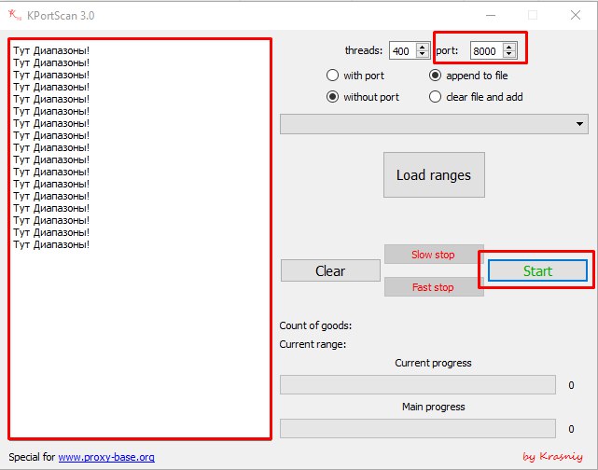This screenshot has height=470, width=598.
Task: Open the www.proxy-base.org link
Action: [x=106, y=457]
